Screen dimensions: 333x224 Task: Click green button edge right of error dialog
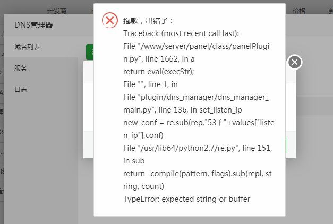click(286, 145)
